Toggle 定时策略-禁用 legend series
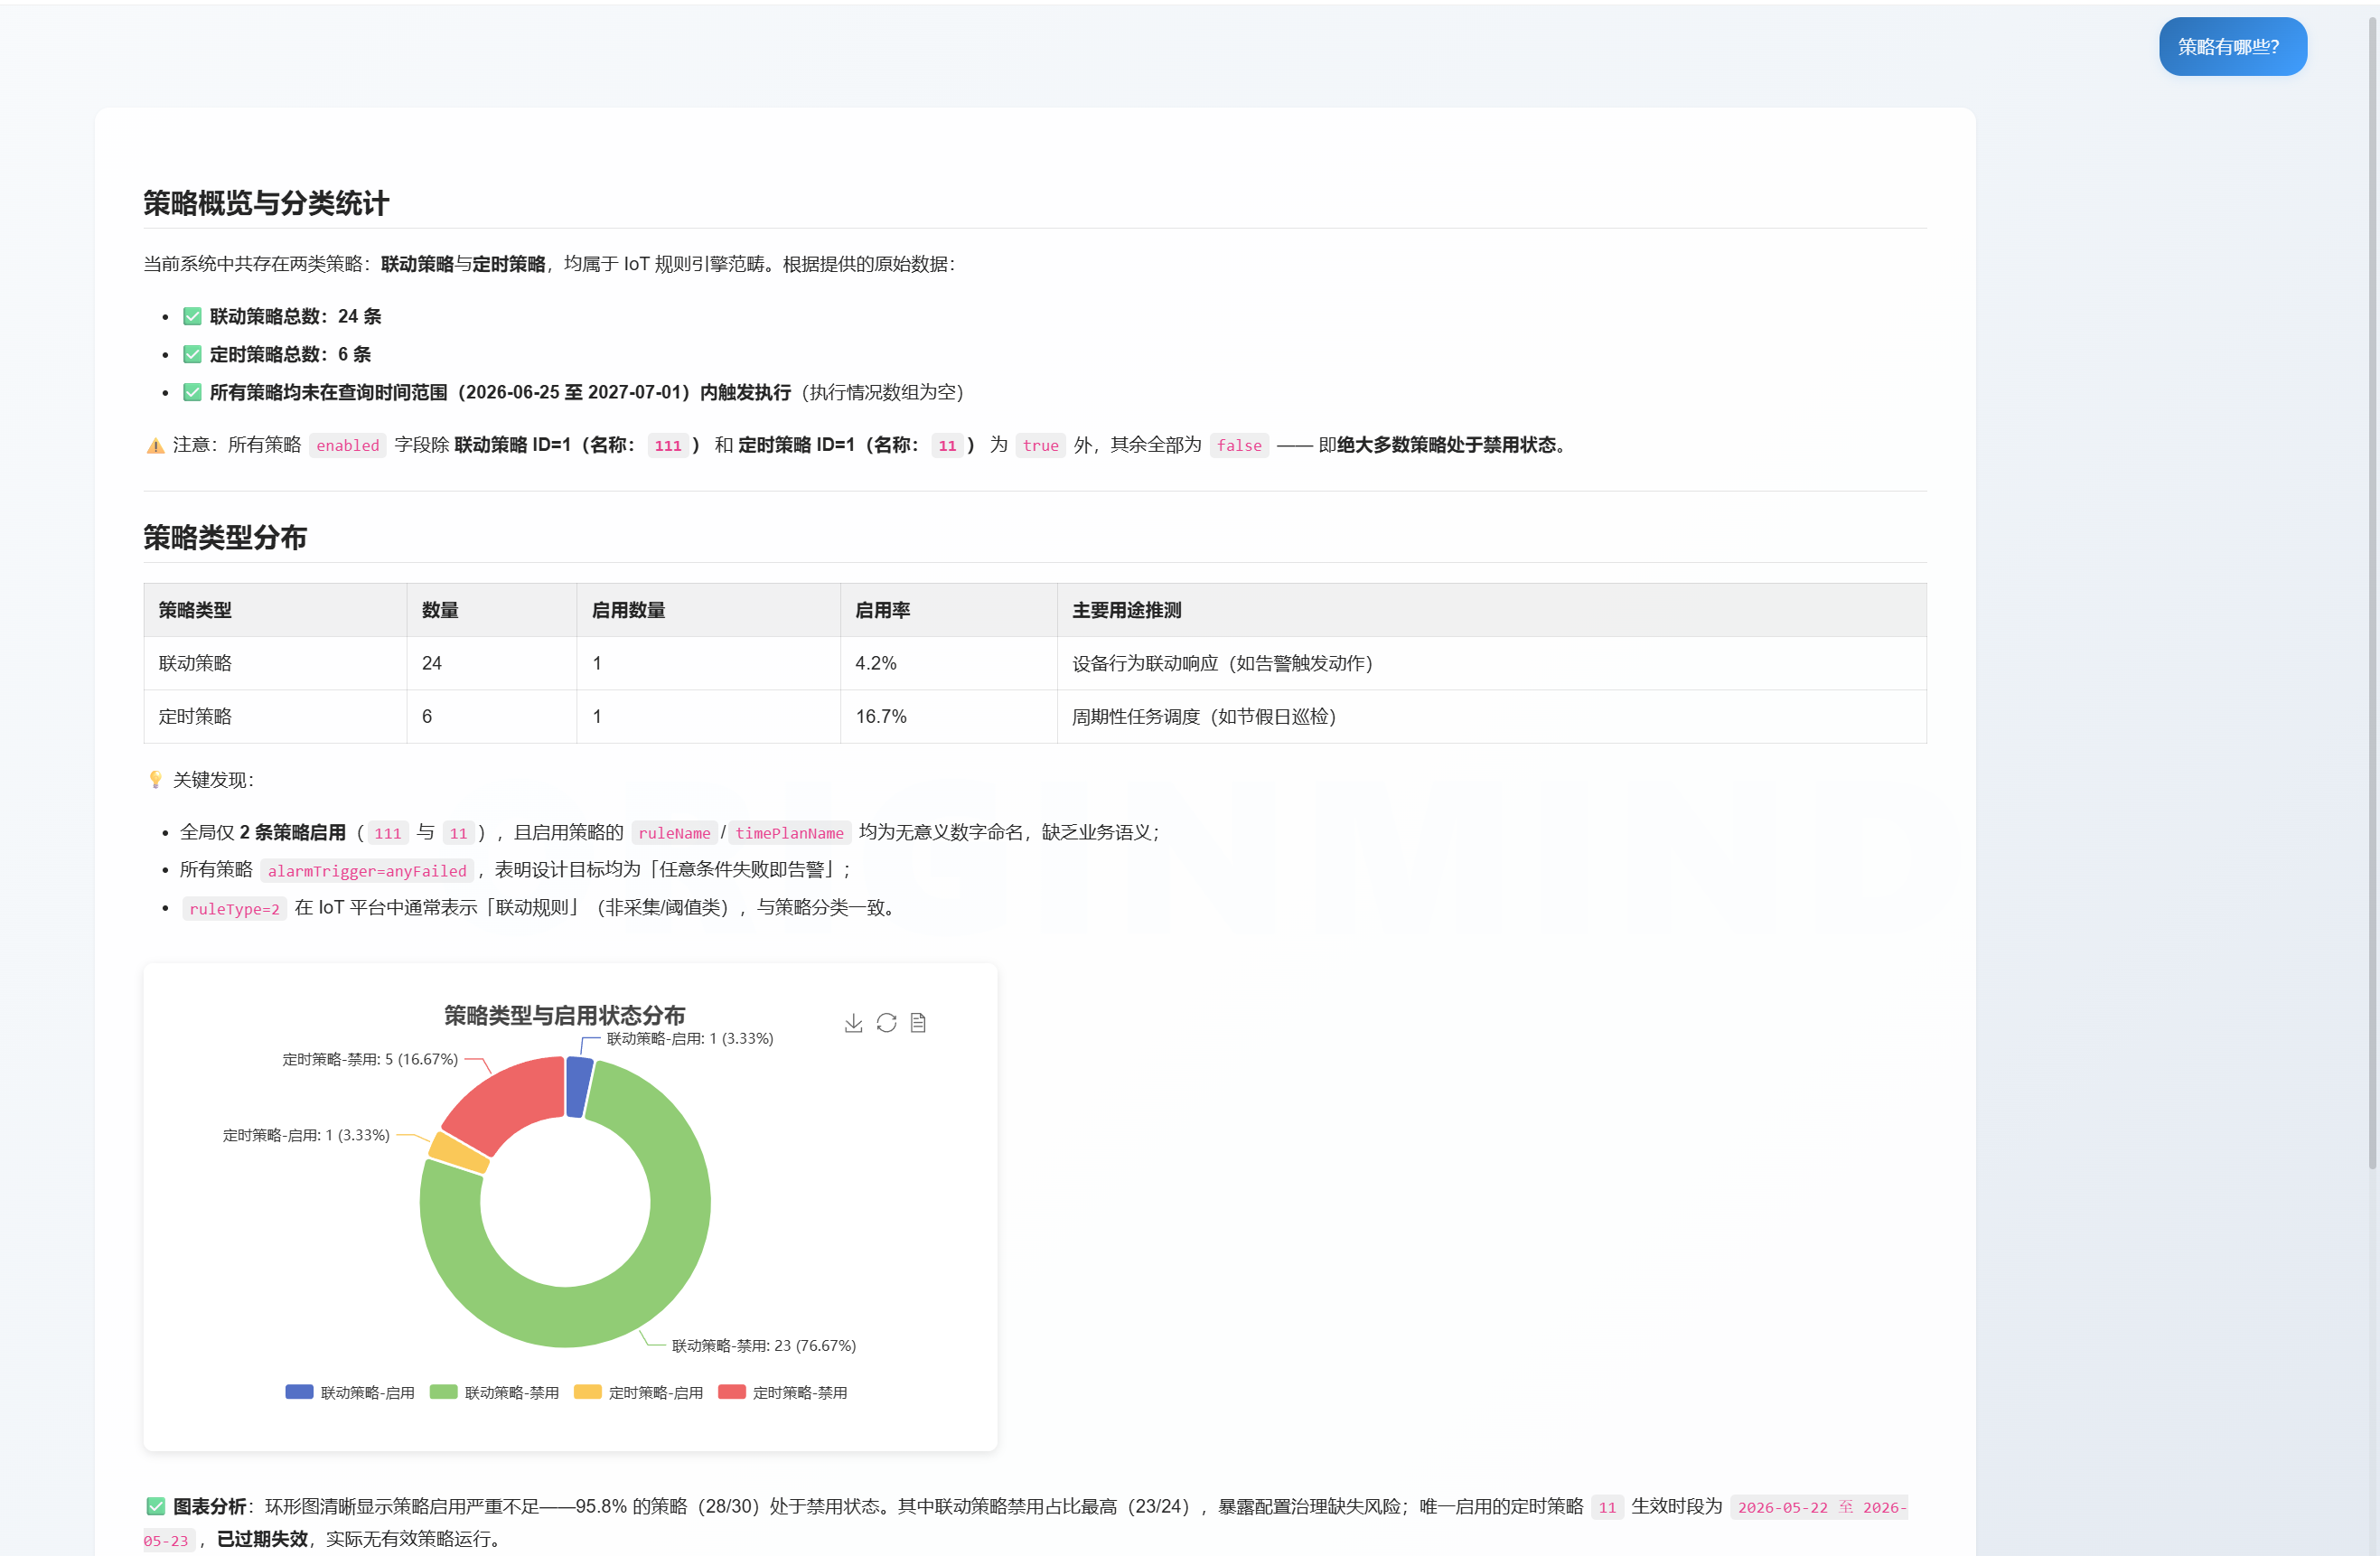 point(782,1392)
